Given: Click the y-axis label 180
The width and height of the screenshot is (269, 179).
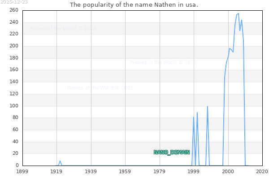Looking at the screenshot, I should pyautogui.click(x=14, y=58).
